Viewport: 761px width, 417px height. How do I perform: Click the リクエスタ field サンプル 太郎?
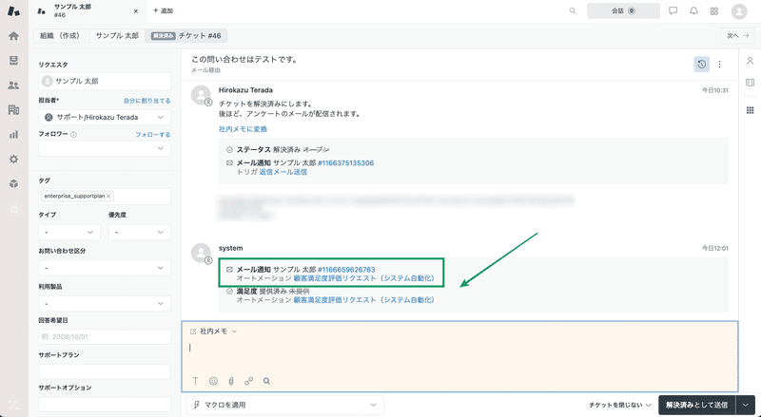[105, 82]
